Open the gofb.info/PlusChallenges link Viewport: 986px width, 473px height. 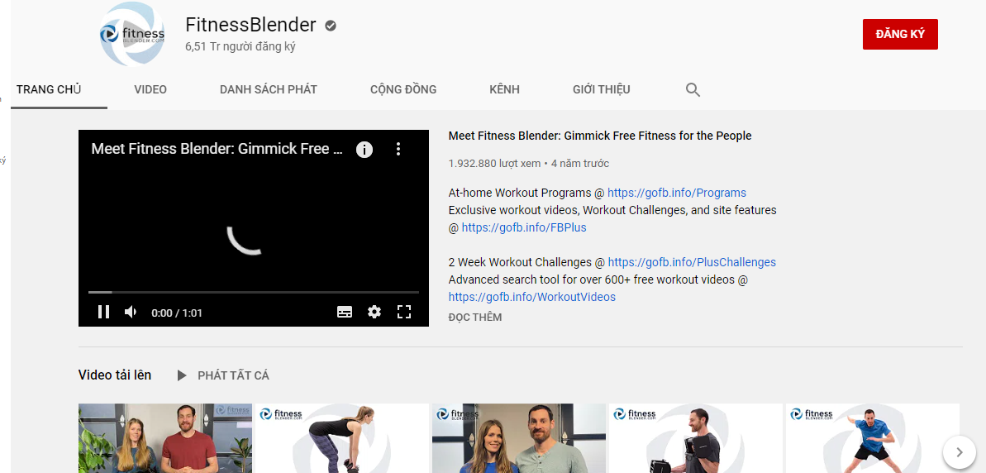692,262
